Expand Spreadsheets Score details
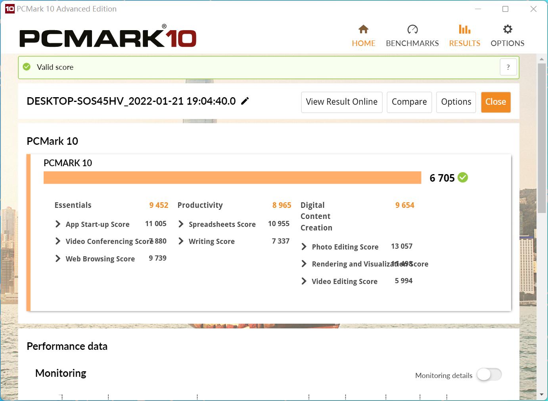The height and width of the screenshot is (401, 548). point(181,224)
